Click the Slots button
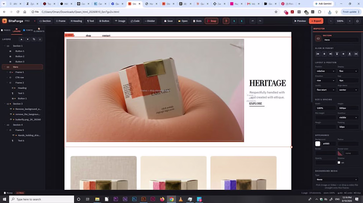The width and height of the screenshot is (363, 203). coord(197,21)
